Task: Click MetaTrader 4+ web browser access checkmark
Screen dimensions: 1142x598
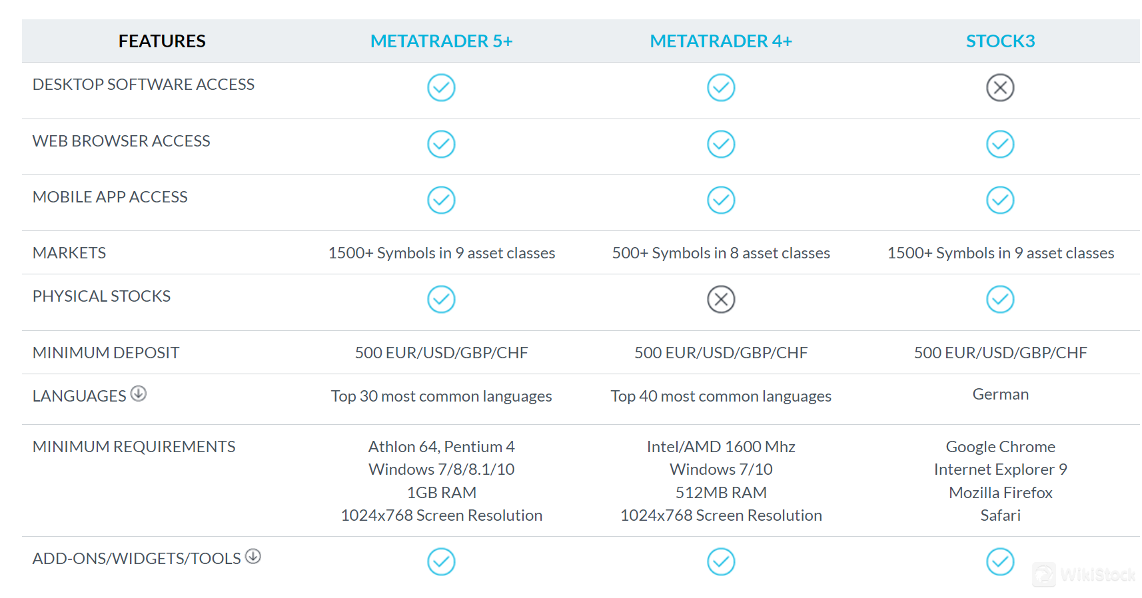Action: (721, 144)
